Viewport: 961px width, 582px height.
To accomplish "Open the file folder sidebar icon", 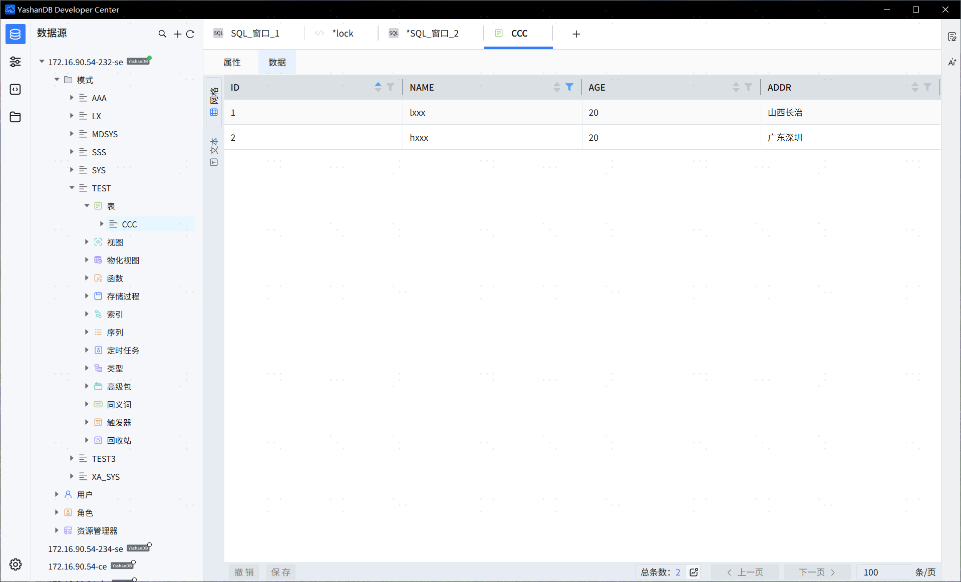I will [16, 117].
